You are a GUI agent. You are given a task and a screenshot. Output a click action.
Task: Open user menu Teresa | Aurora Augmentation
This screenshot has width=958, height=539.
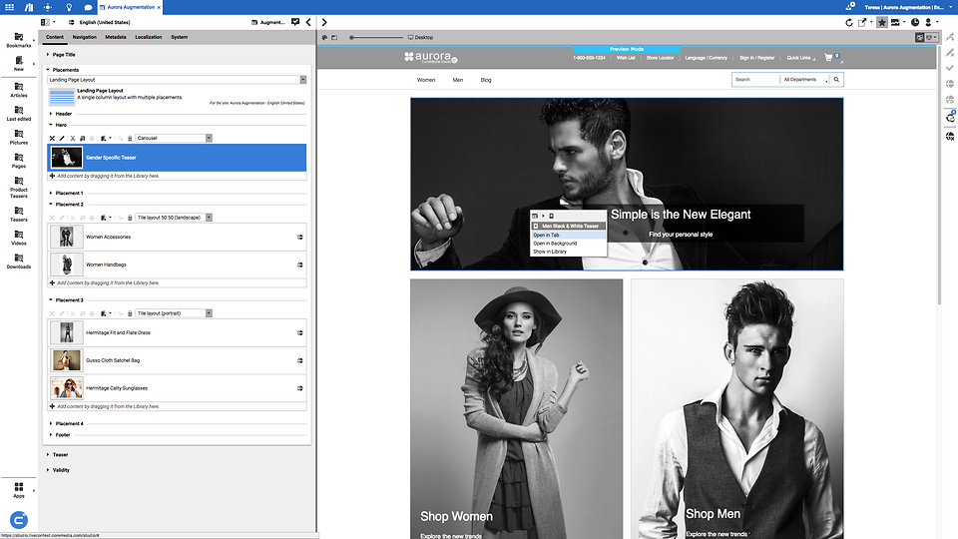click(x=906, y=7)
